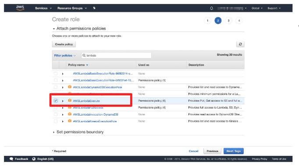Click 'Provides list and read access to Kinesis' description
The width and height of the screenshot is (299, 166).
[x=215, y=121]
